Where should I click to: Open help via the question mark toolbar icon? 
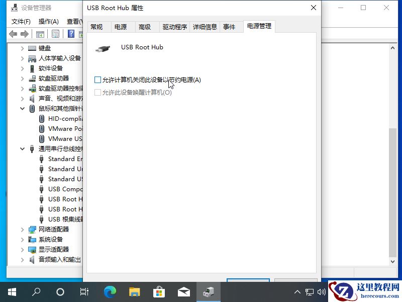(x=71, y=34)
